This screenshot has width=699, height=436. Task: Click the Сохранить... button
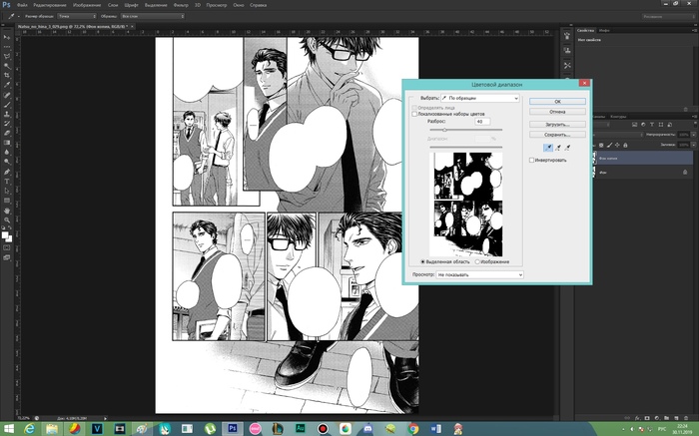tap(557, 135)
